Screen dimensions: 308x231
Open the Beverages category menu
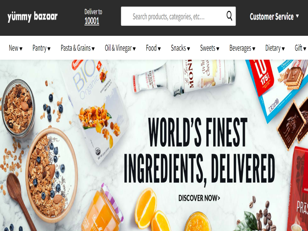point(242,48)
